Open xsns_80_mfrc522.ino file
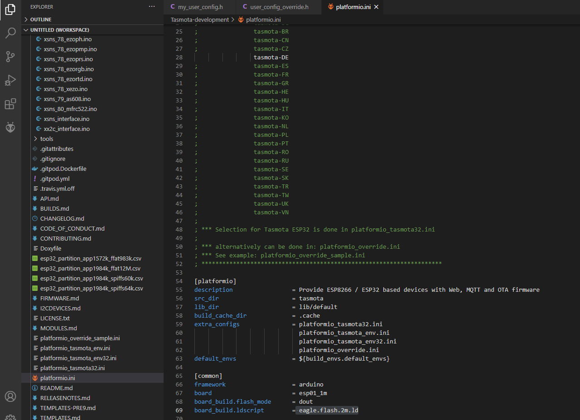 click(70, 109)
